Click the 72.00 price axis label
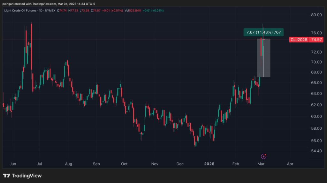Screen dimensions: 327x183 pos(316,52)
